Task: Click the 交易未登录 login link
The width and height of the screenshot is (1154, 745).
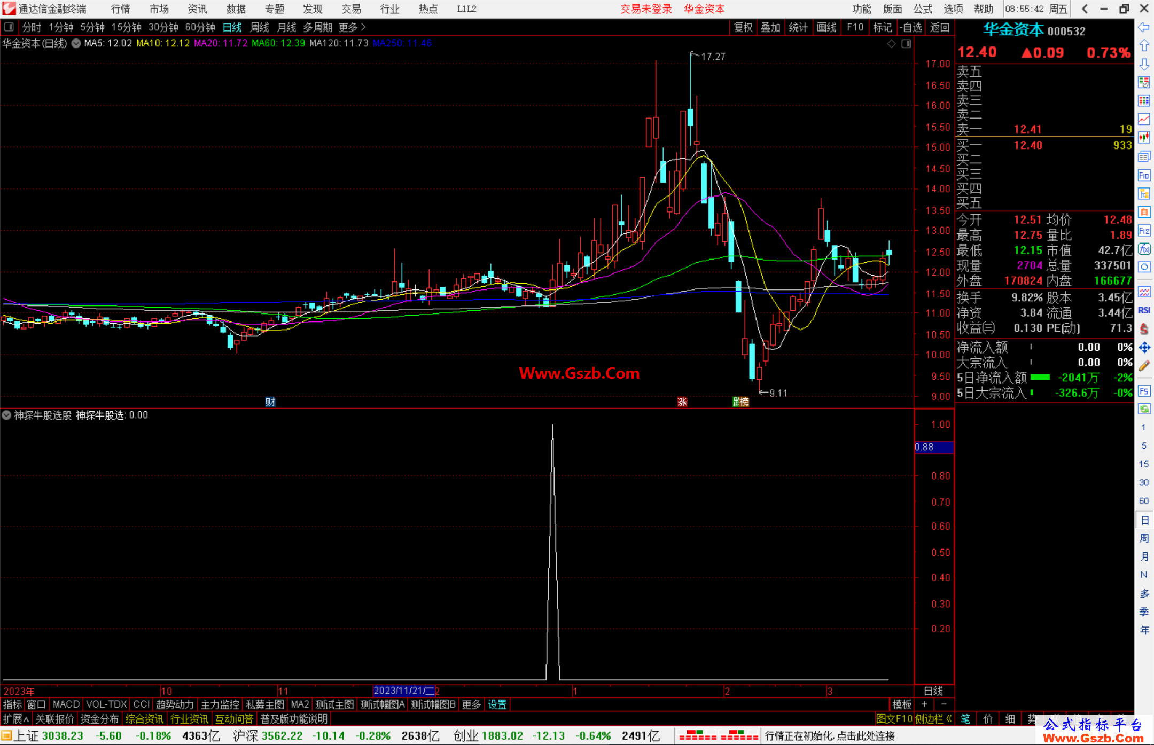Action: [x=646, y=9]
